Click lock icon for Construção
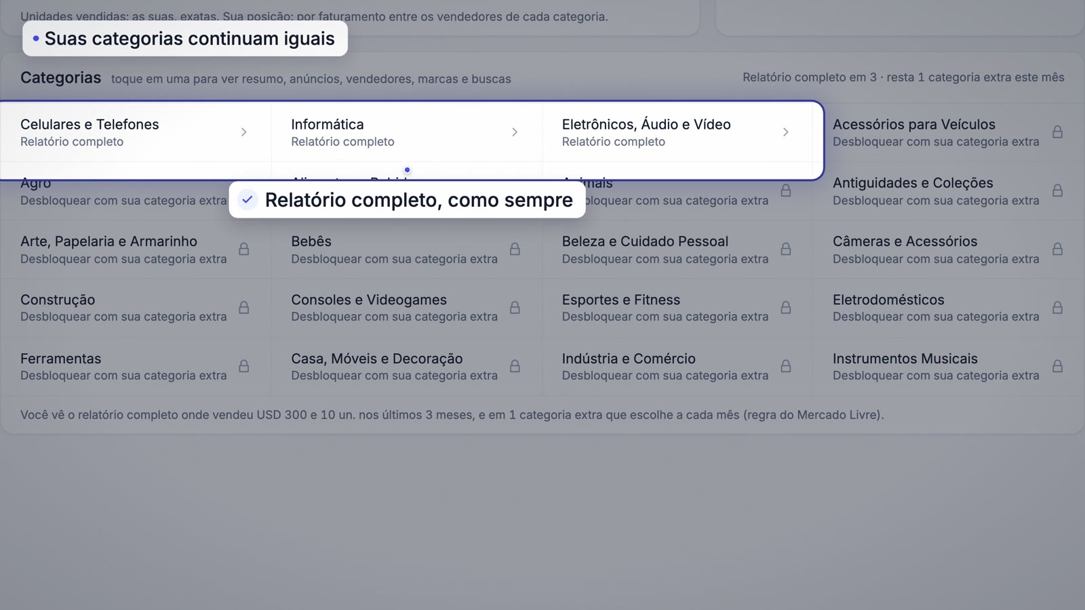The image size is (1085, 610). (243, 308)
